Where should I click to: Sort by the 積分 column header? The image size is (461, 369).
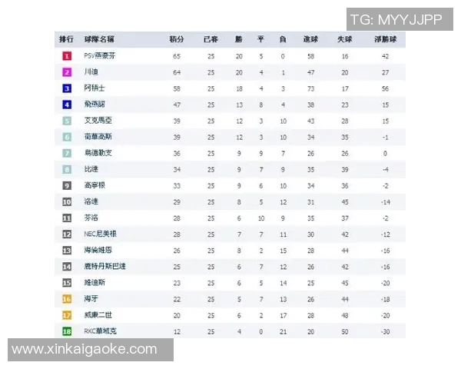tap(177, 39)
